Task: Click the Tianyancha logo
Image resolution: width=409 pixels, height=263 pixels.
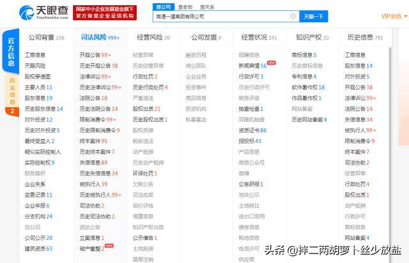Action: coord(43,12)
